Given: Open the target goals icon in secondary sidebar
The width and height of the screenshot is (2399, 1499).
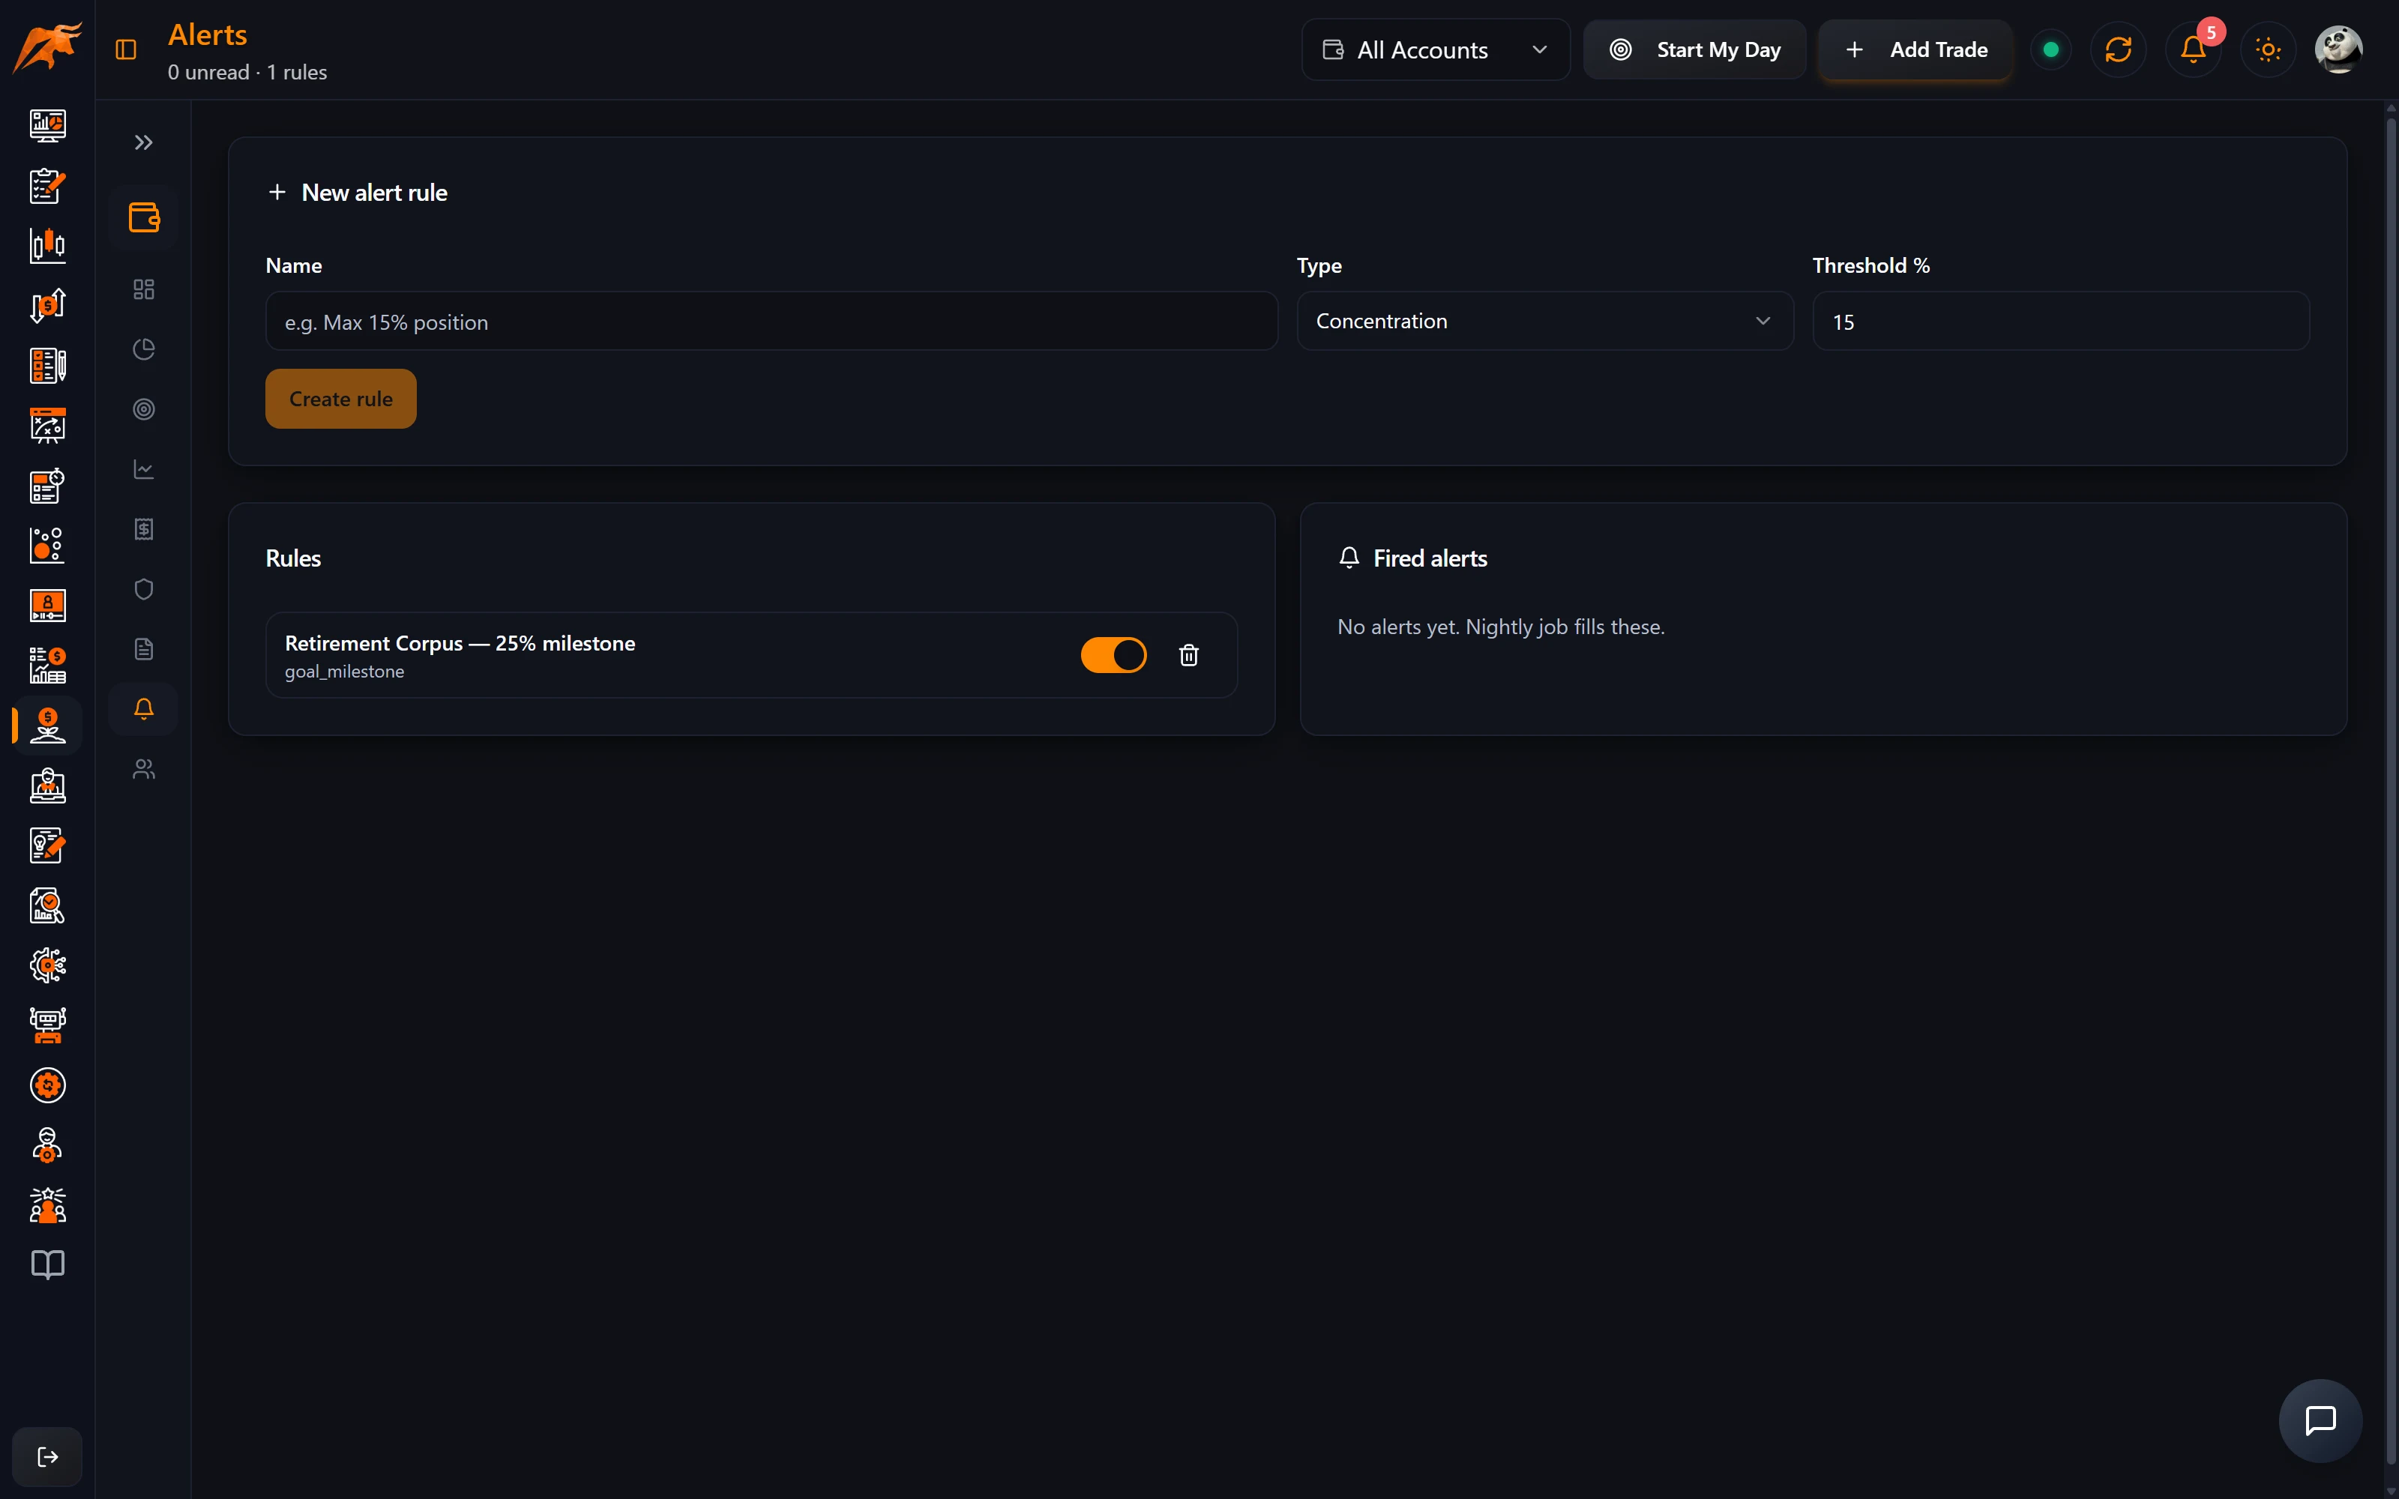Looking at the screenshot, I should pos(144,409).
